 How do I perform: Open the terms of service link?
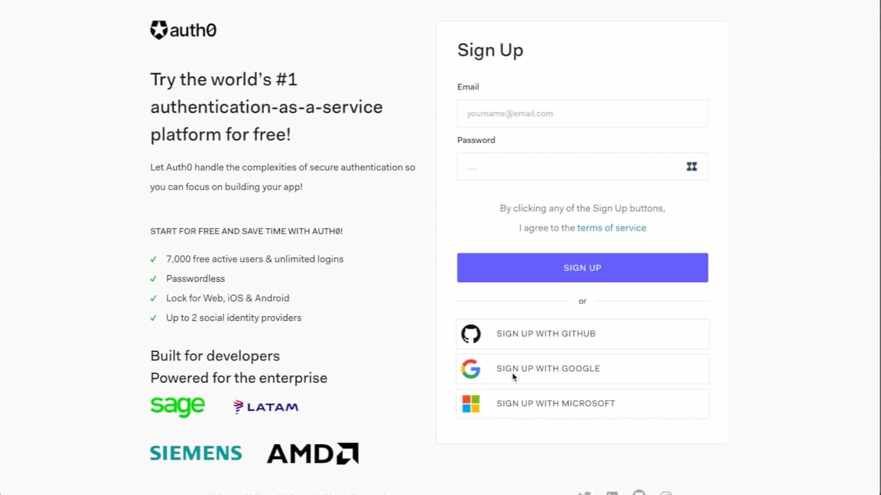(x=611, y=227)
